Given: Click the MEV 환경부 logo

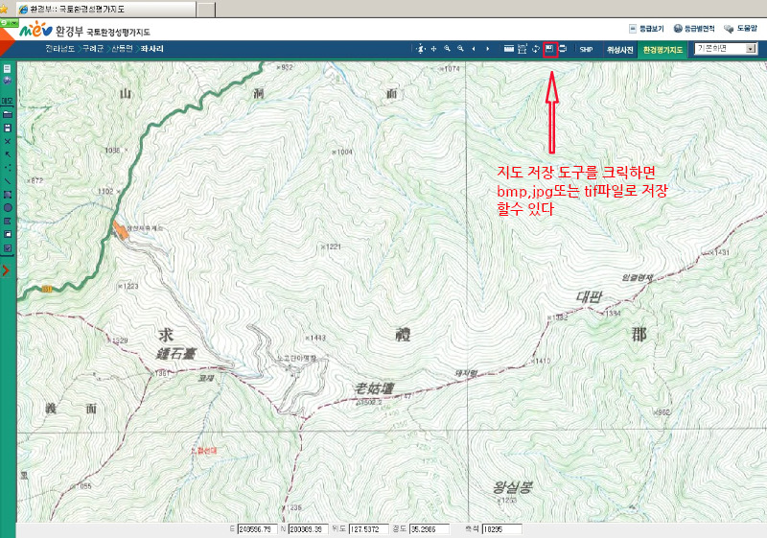Looking at the screenshot, I should (52, 31).
